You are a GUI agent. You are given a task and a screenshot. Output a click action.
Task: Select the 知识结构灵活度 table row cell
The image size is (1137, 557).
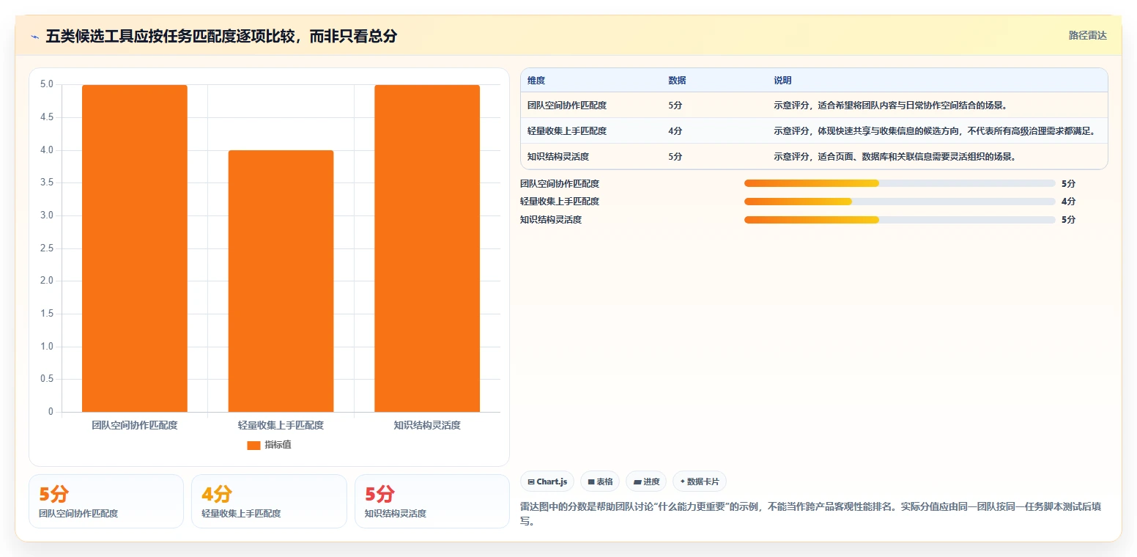[x=558, y=156]
